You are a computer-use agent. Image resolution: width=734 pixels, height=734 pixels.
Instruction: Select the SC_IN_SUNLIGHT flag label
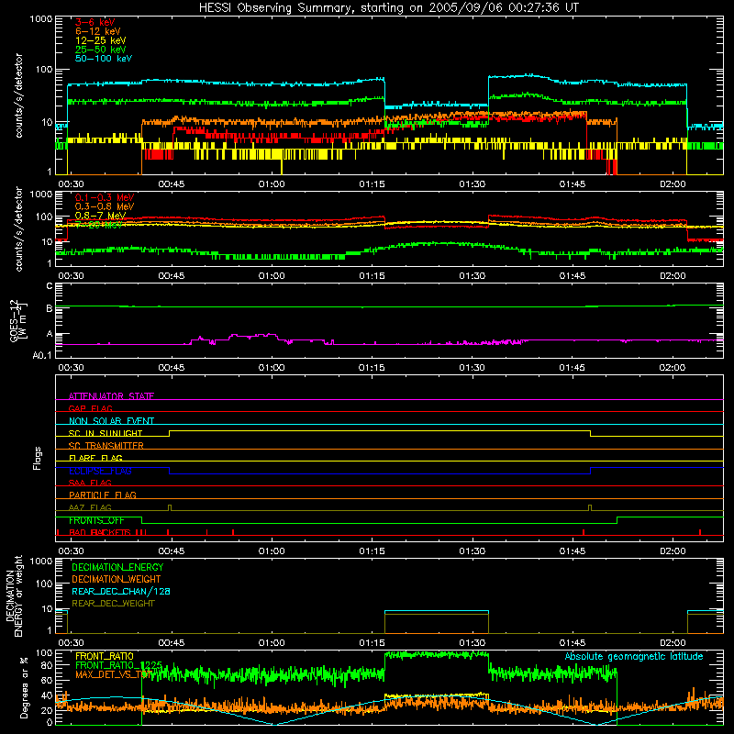(x=105, y=433)
